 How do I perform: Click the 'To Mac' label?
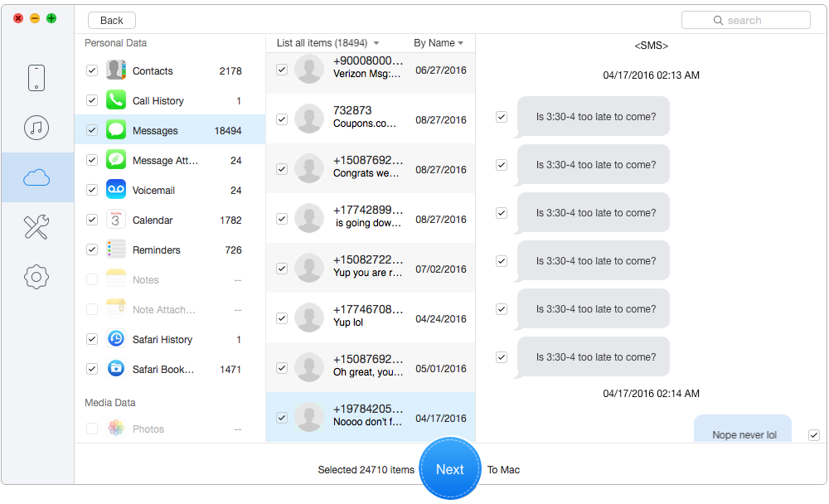pyautogui.click(x=503, y=470)
